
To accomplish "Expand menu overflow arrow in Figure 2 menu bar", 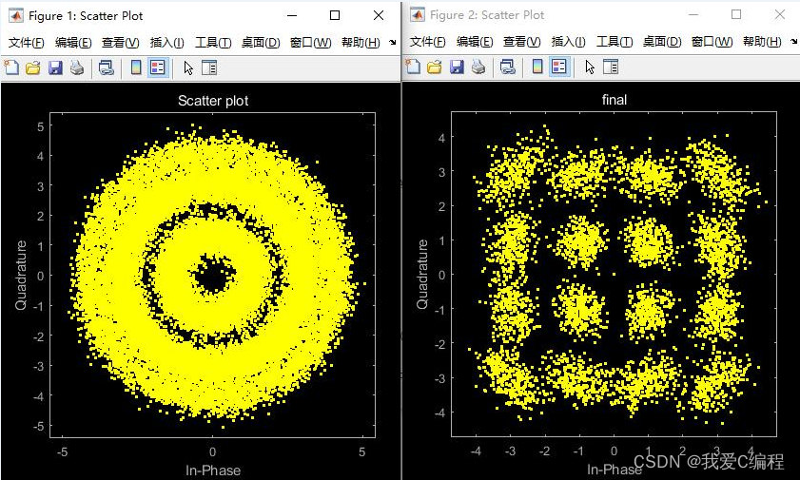I will point(793,42).
